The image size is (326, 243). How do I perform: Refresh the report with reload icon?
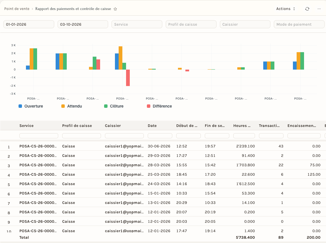[x=307, y=9]
